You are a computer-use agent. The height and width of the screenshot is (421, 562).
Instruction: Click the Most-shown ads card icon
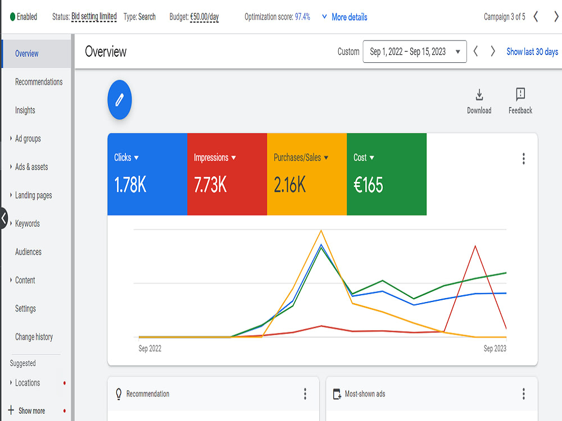pyautogui.click(x=337, y=394)
